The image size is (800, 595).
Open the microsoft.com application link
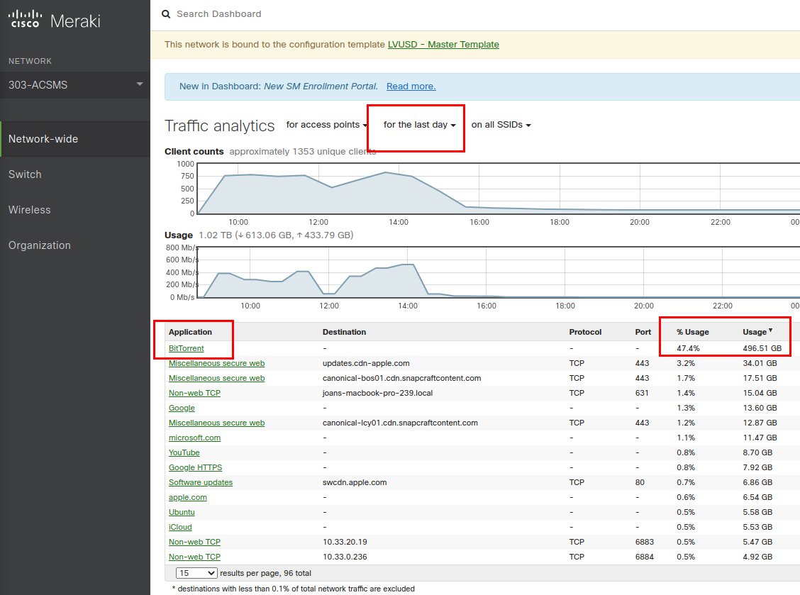pyautogui.click(x=194, y=438)
